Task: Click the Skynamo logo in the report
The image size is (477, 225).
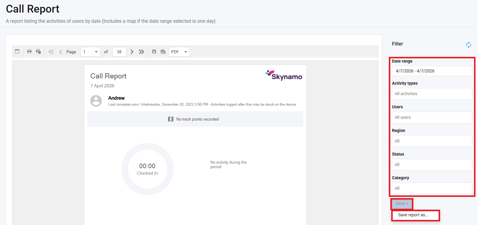Action: [284, 75]
